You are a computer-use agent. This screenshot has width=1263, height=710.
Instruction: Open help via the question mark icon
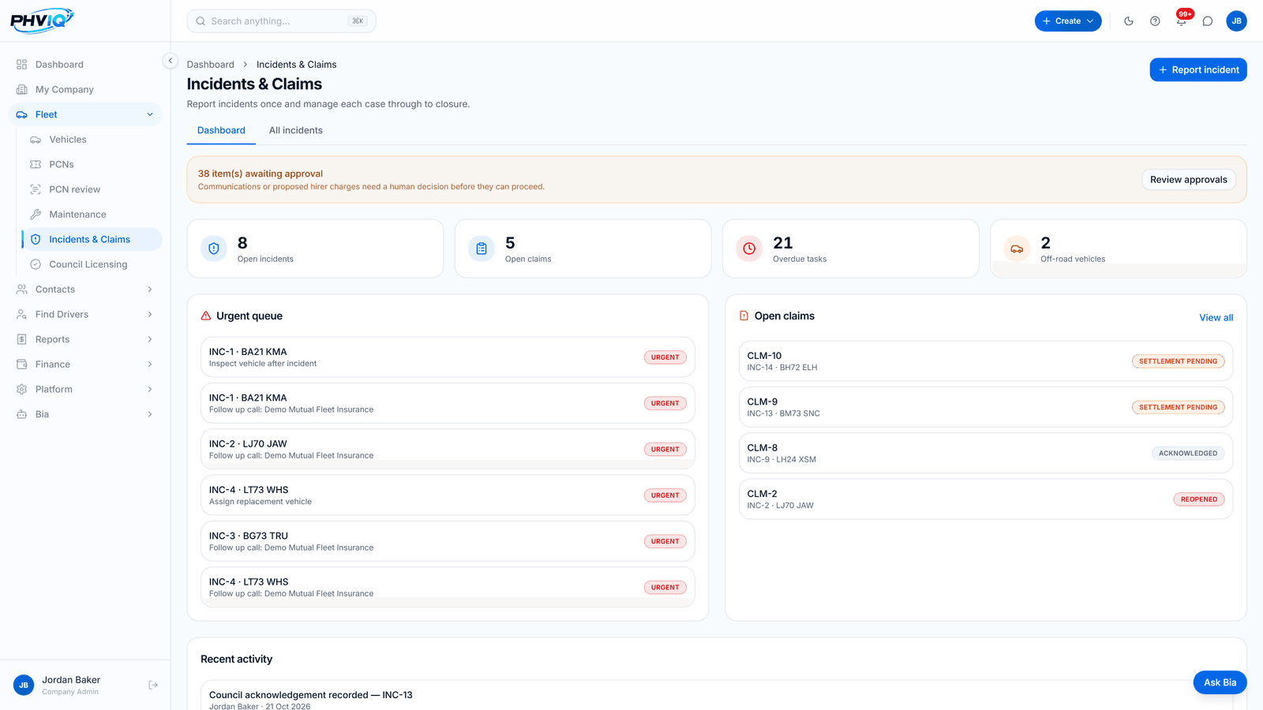pyautogui.click(x=1155, y=21)
